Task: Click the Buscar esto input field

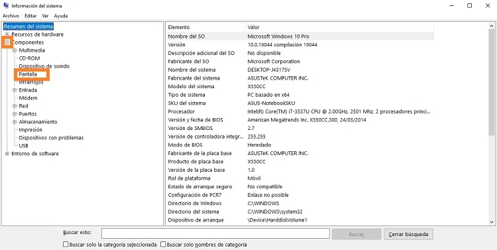Action: click(x=215, y=233)
